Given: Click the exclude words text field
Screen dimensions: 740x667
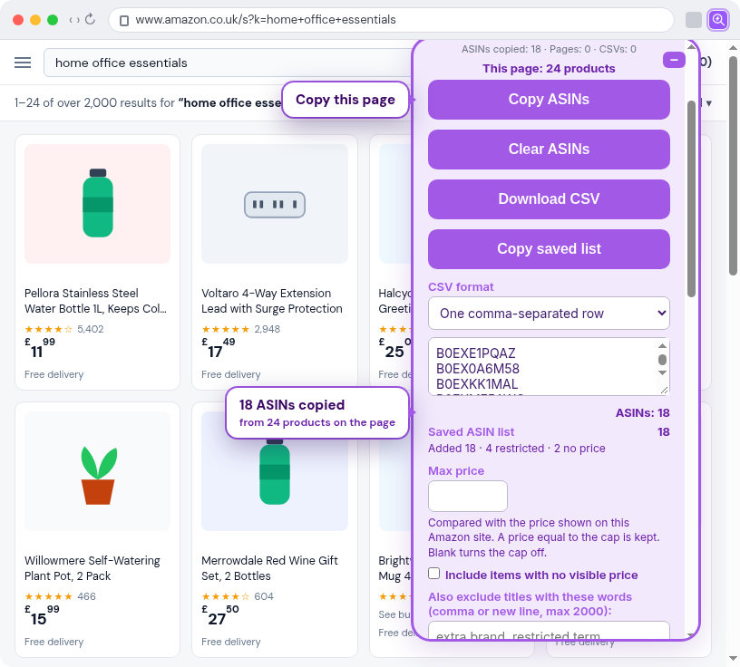Looking at the screenshot, I should (x=549, y=630).
